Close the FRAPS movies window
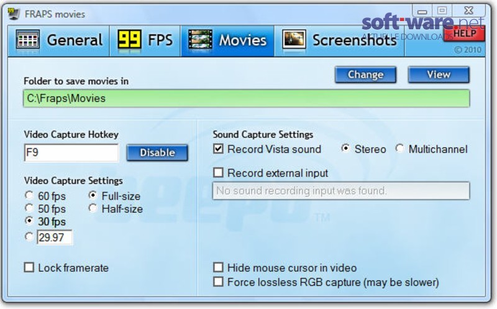Screen dimensions: 497x309 469,11
